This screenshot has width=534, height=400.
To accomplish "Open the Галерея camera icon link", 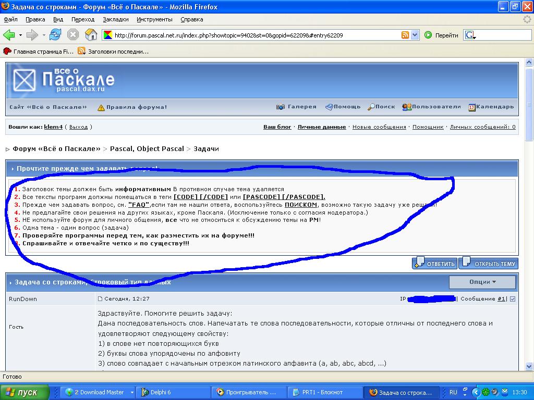I will pos(281,107).
